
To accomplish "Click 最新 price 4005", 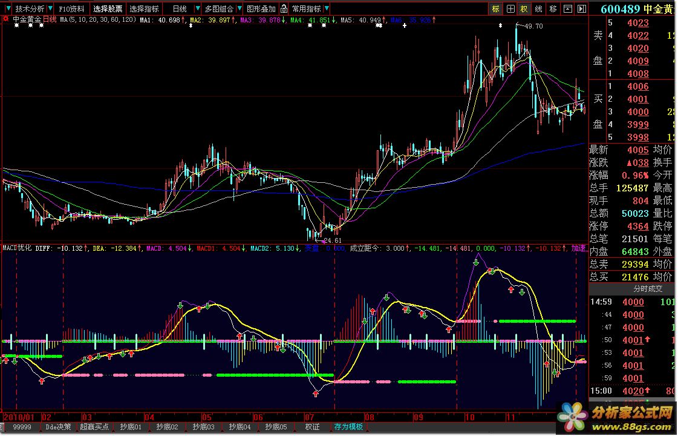I will (x=638, y=150).
